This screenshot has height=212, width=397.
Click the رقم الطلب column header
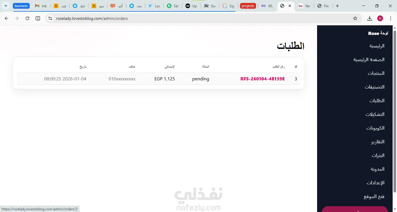point(278,67)
